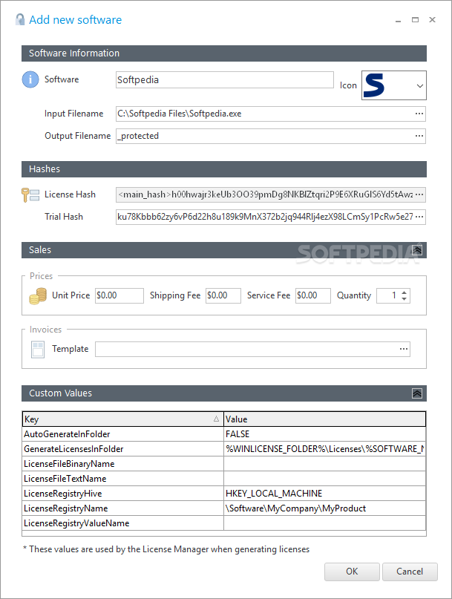Select the LicenseRegistryHive key
452x599 pixels.
122,494
